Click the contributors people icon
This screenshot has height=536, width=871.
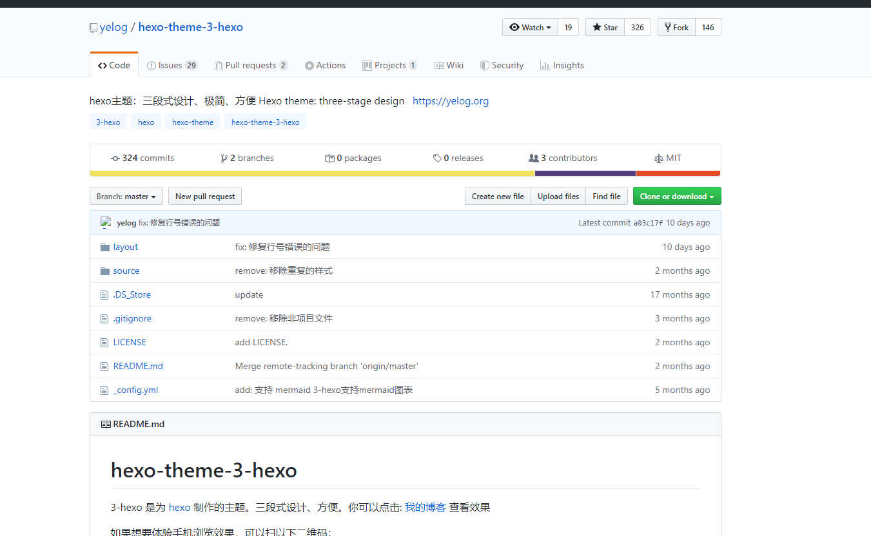(534, 158)
